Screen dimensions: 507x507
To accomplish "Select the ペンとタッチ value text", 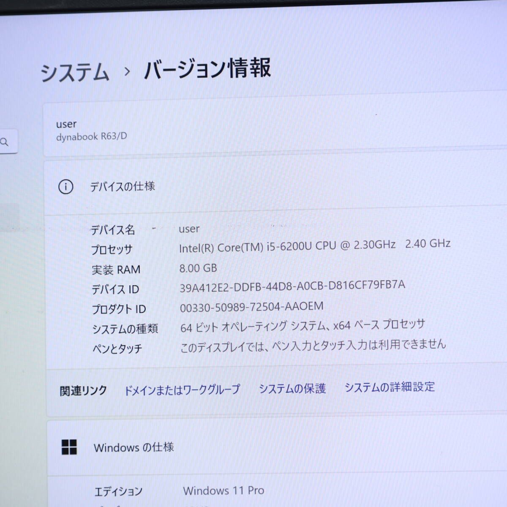I will [x=313, y=346].
